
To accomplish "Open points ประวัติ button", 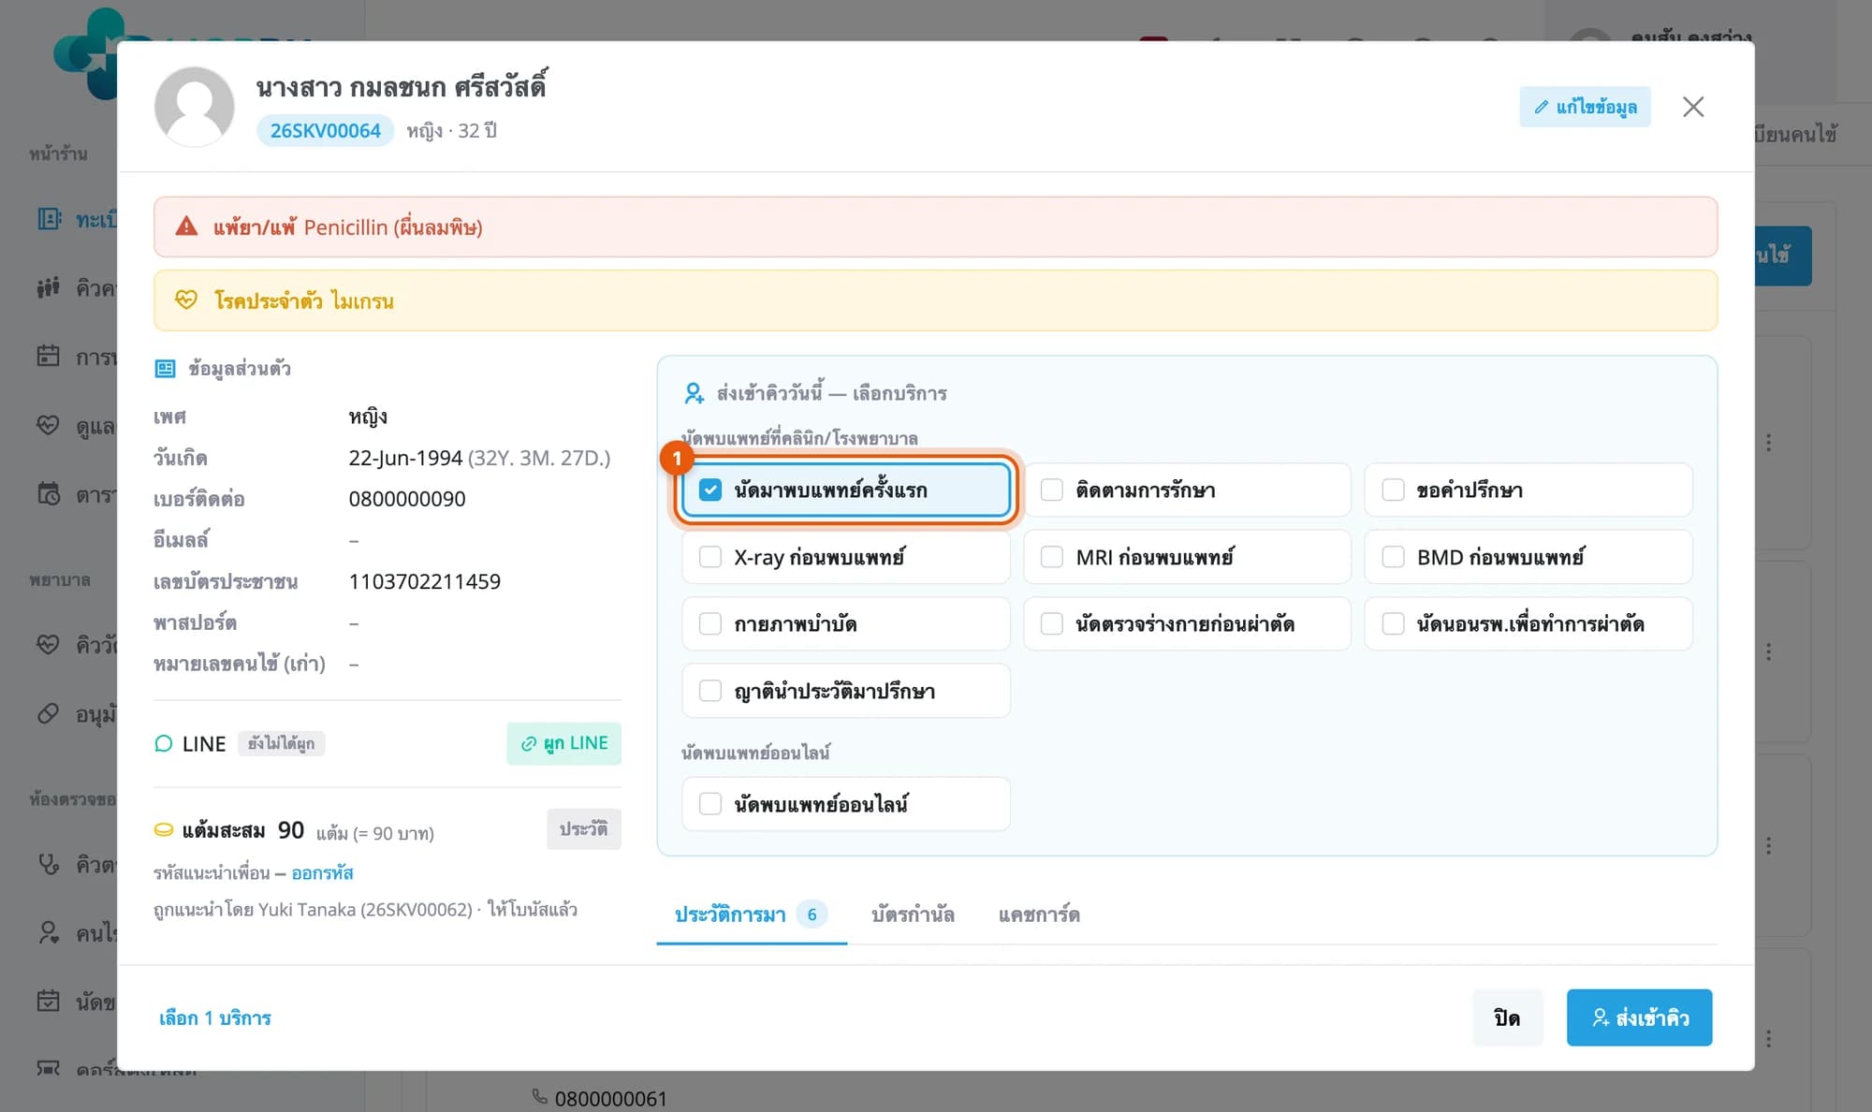I will click(583, 829).
